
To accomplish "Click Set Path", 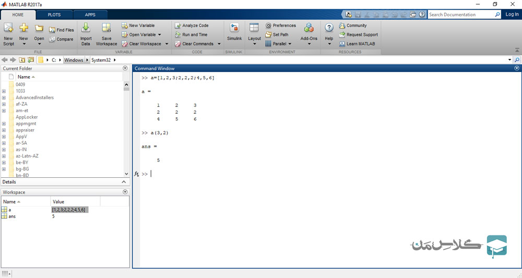I will (x=277, y=34).
